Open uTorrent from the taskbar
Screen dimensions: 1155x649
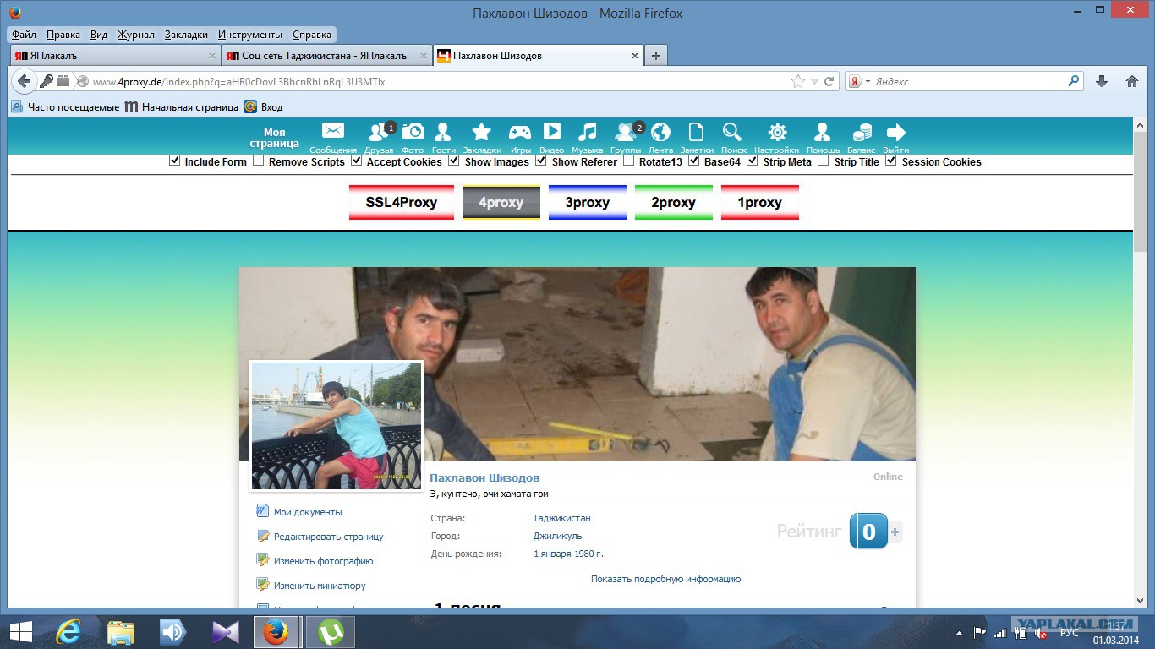click(330, 632)
